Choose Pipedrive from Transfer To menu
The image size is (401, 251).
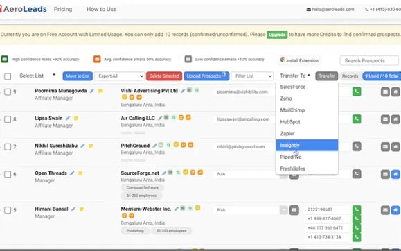[307, 157]
